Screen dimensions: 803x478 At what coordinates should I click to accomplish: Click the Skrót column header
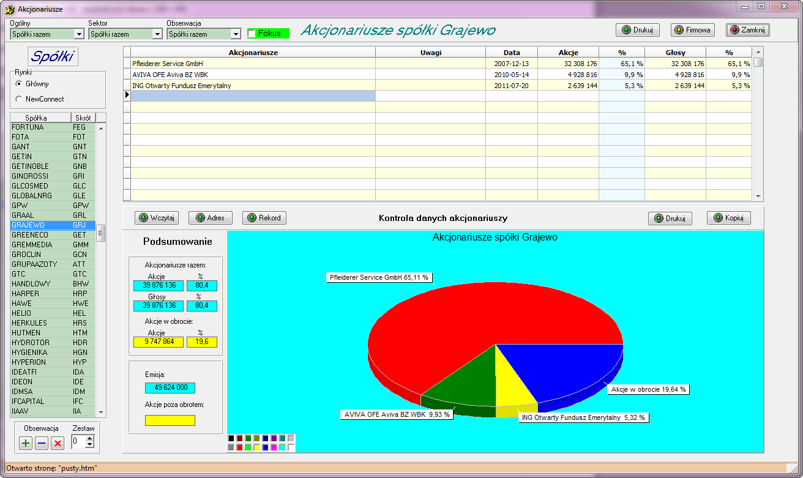coord(83,118)
